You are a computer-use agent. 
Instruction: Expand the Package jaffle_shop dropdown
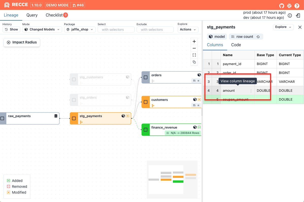pyautogui.click(x=80, y=29)
